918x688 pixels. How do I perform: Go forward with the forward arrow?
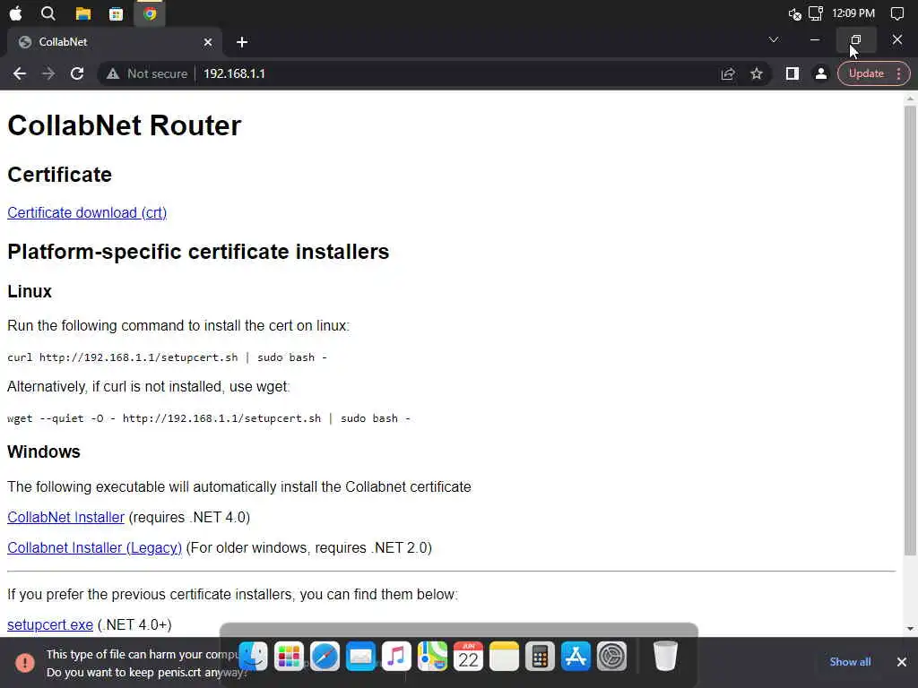pyautogui.click(x=48, y=73)
